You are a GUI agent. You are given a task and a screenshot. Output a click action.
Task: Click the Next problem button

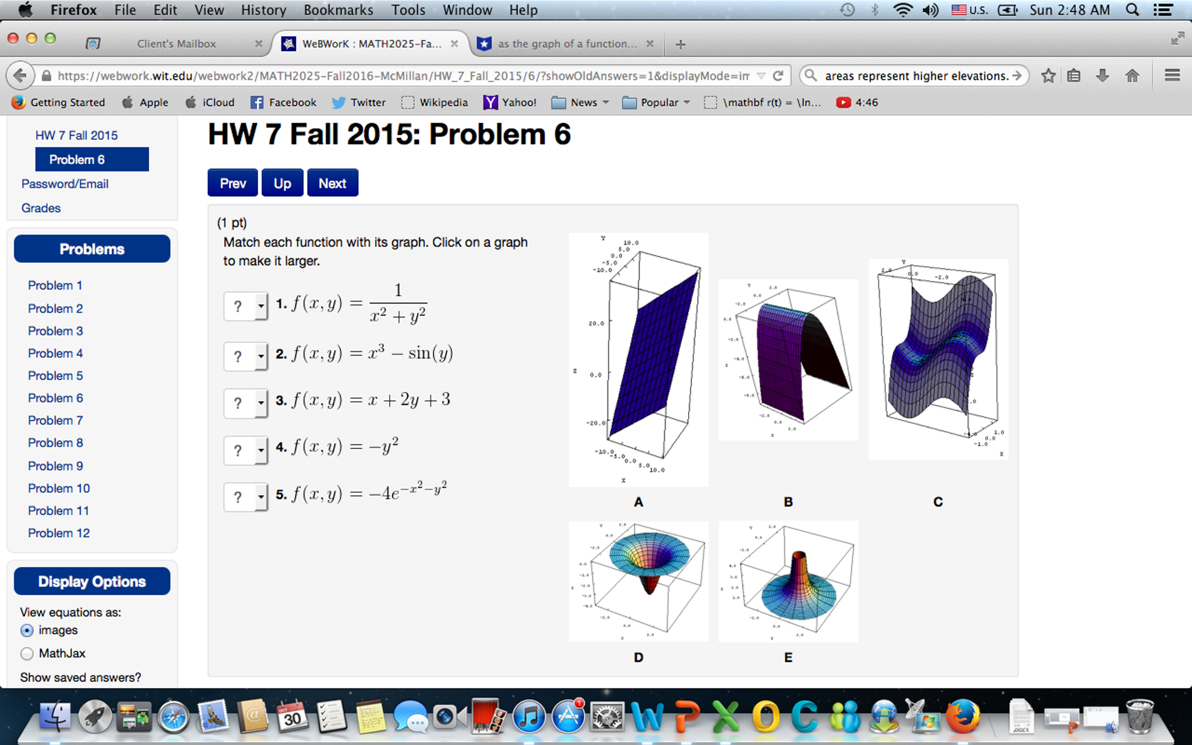coord(332,183)
